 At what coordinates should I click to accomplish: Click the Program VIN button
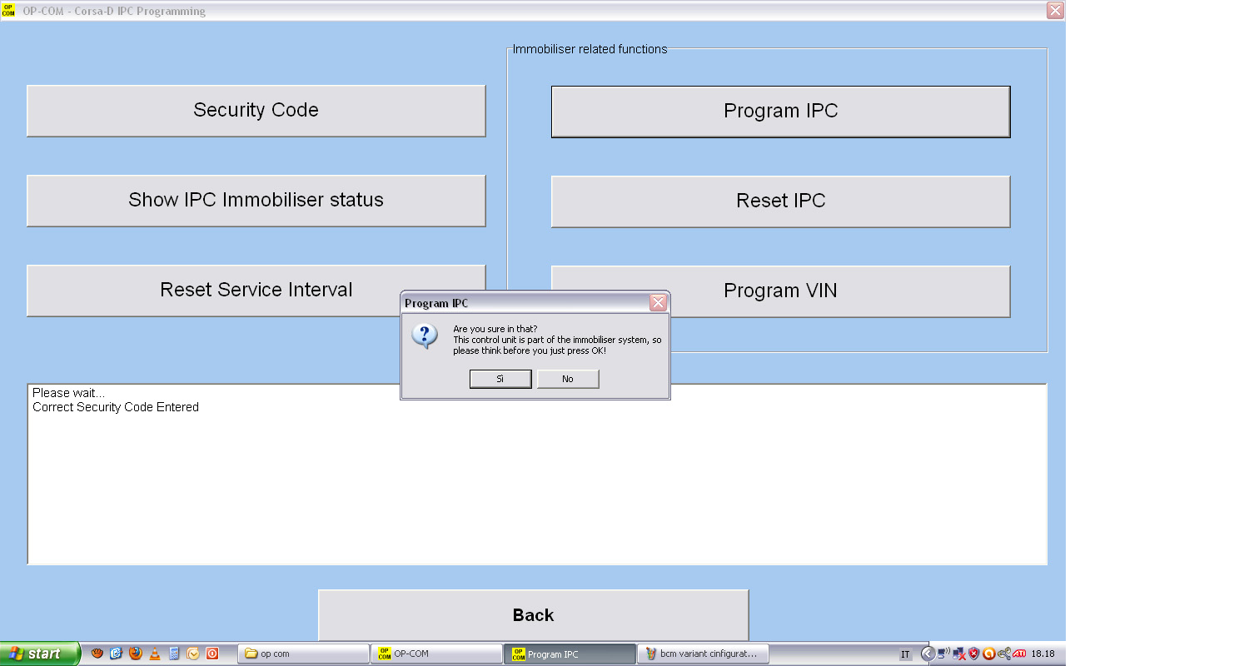[x=780, y=291]
